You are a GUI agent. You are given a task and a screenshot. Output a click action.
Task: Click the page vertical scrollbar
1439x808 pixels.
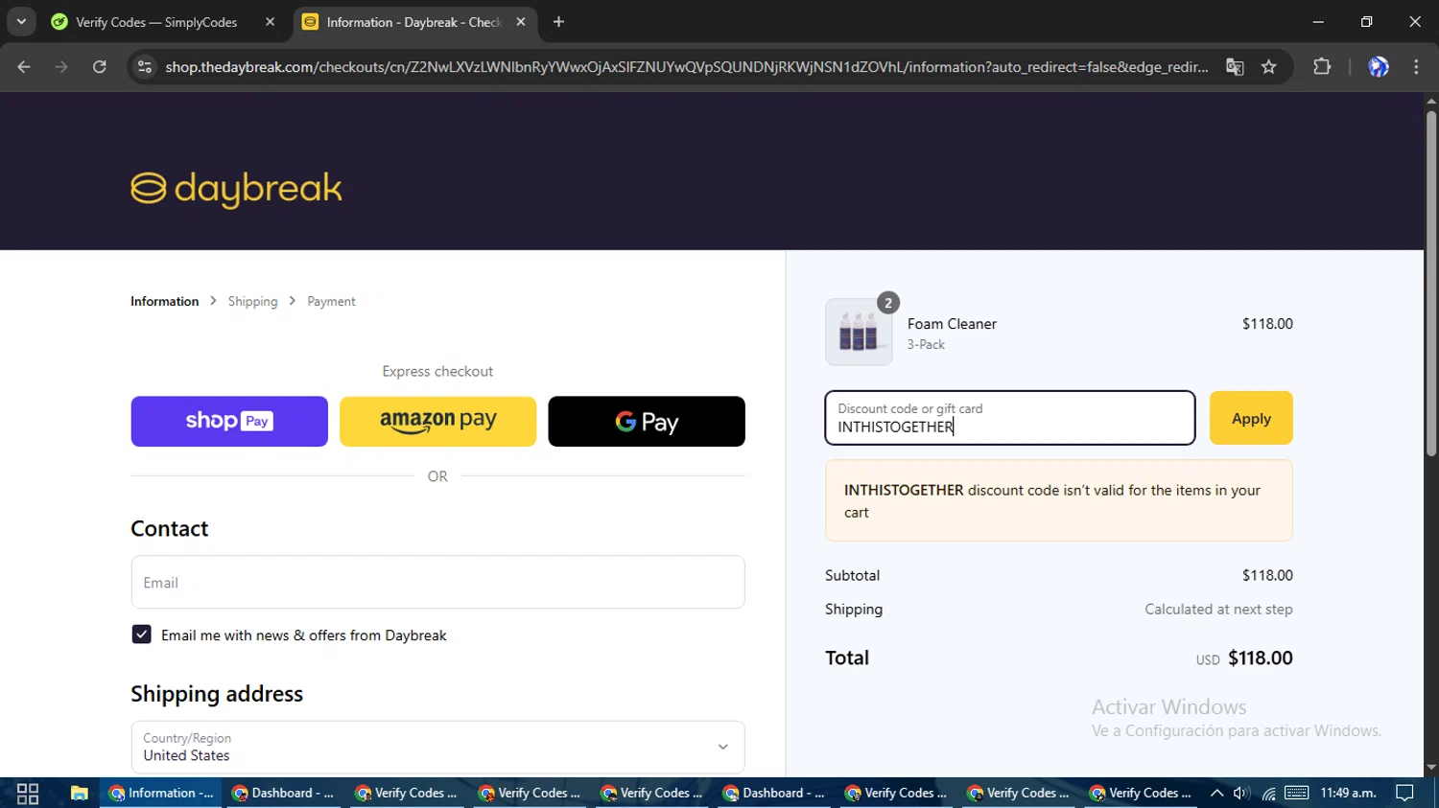pyautogui.click(x=1431, y=284)
